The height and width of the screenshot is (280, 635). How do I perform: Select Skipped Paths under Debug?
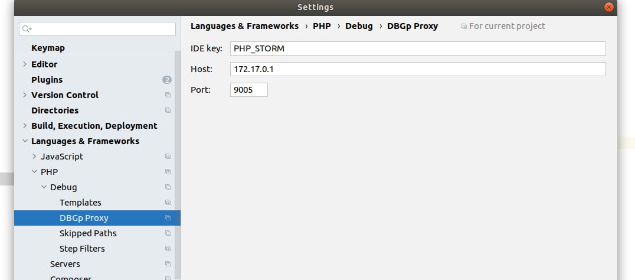(88, 233)
